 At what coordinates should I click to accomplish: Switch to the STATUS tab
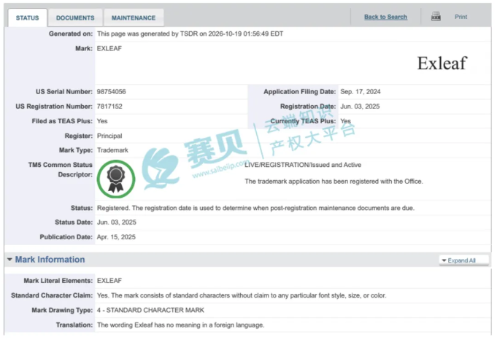pos(28,18)
